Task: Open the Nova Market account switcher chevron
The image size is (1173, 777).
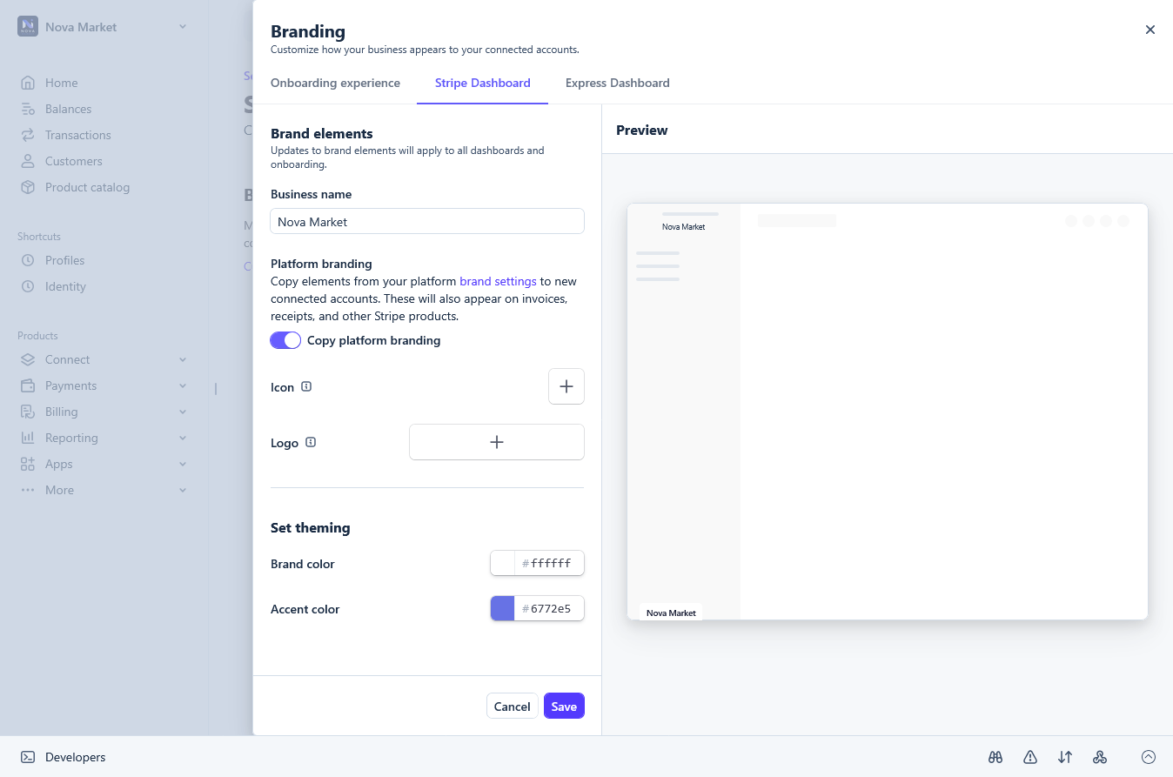Action: [x=183, y=27]
